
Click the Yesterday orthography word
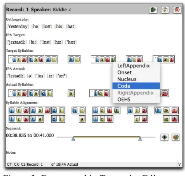pos(18,26)
